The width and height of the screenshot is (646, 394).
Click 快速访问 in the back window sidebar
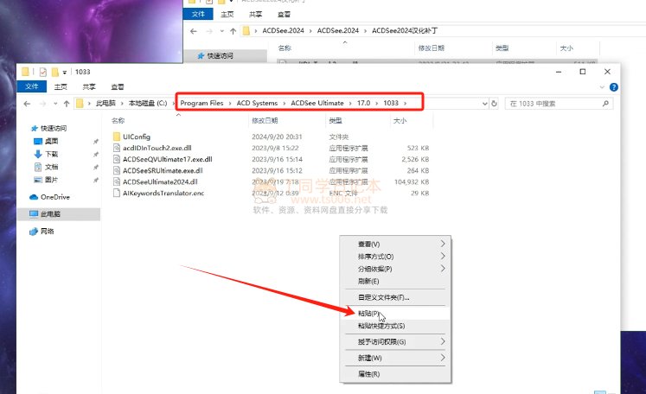[x=220, y=55]
